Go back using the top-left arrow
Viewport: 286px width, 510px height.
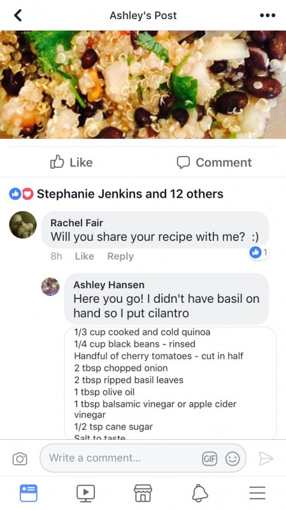[18, 15]
